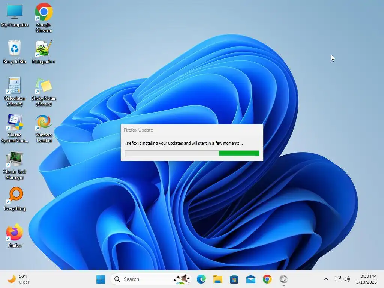384x288 pixels.
Task: Open the clock showing 8:39 PM
Action: point(366,279)
